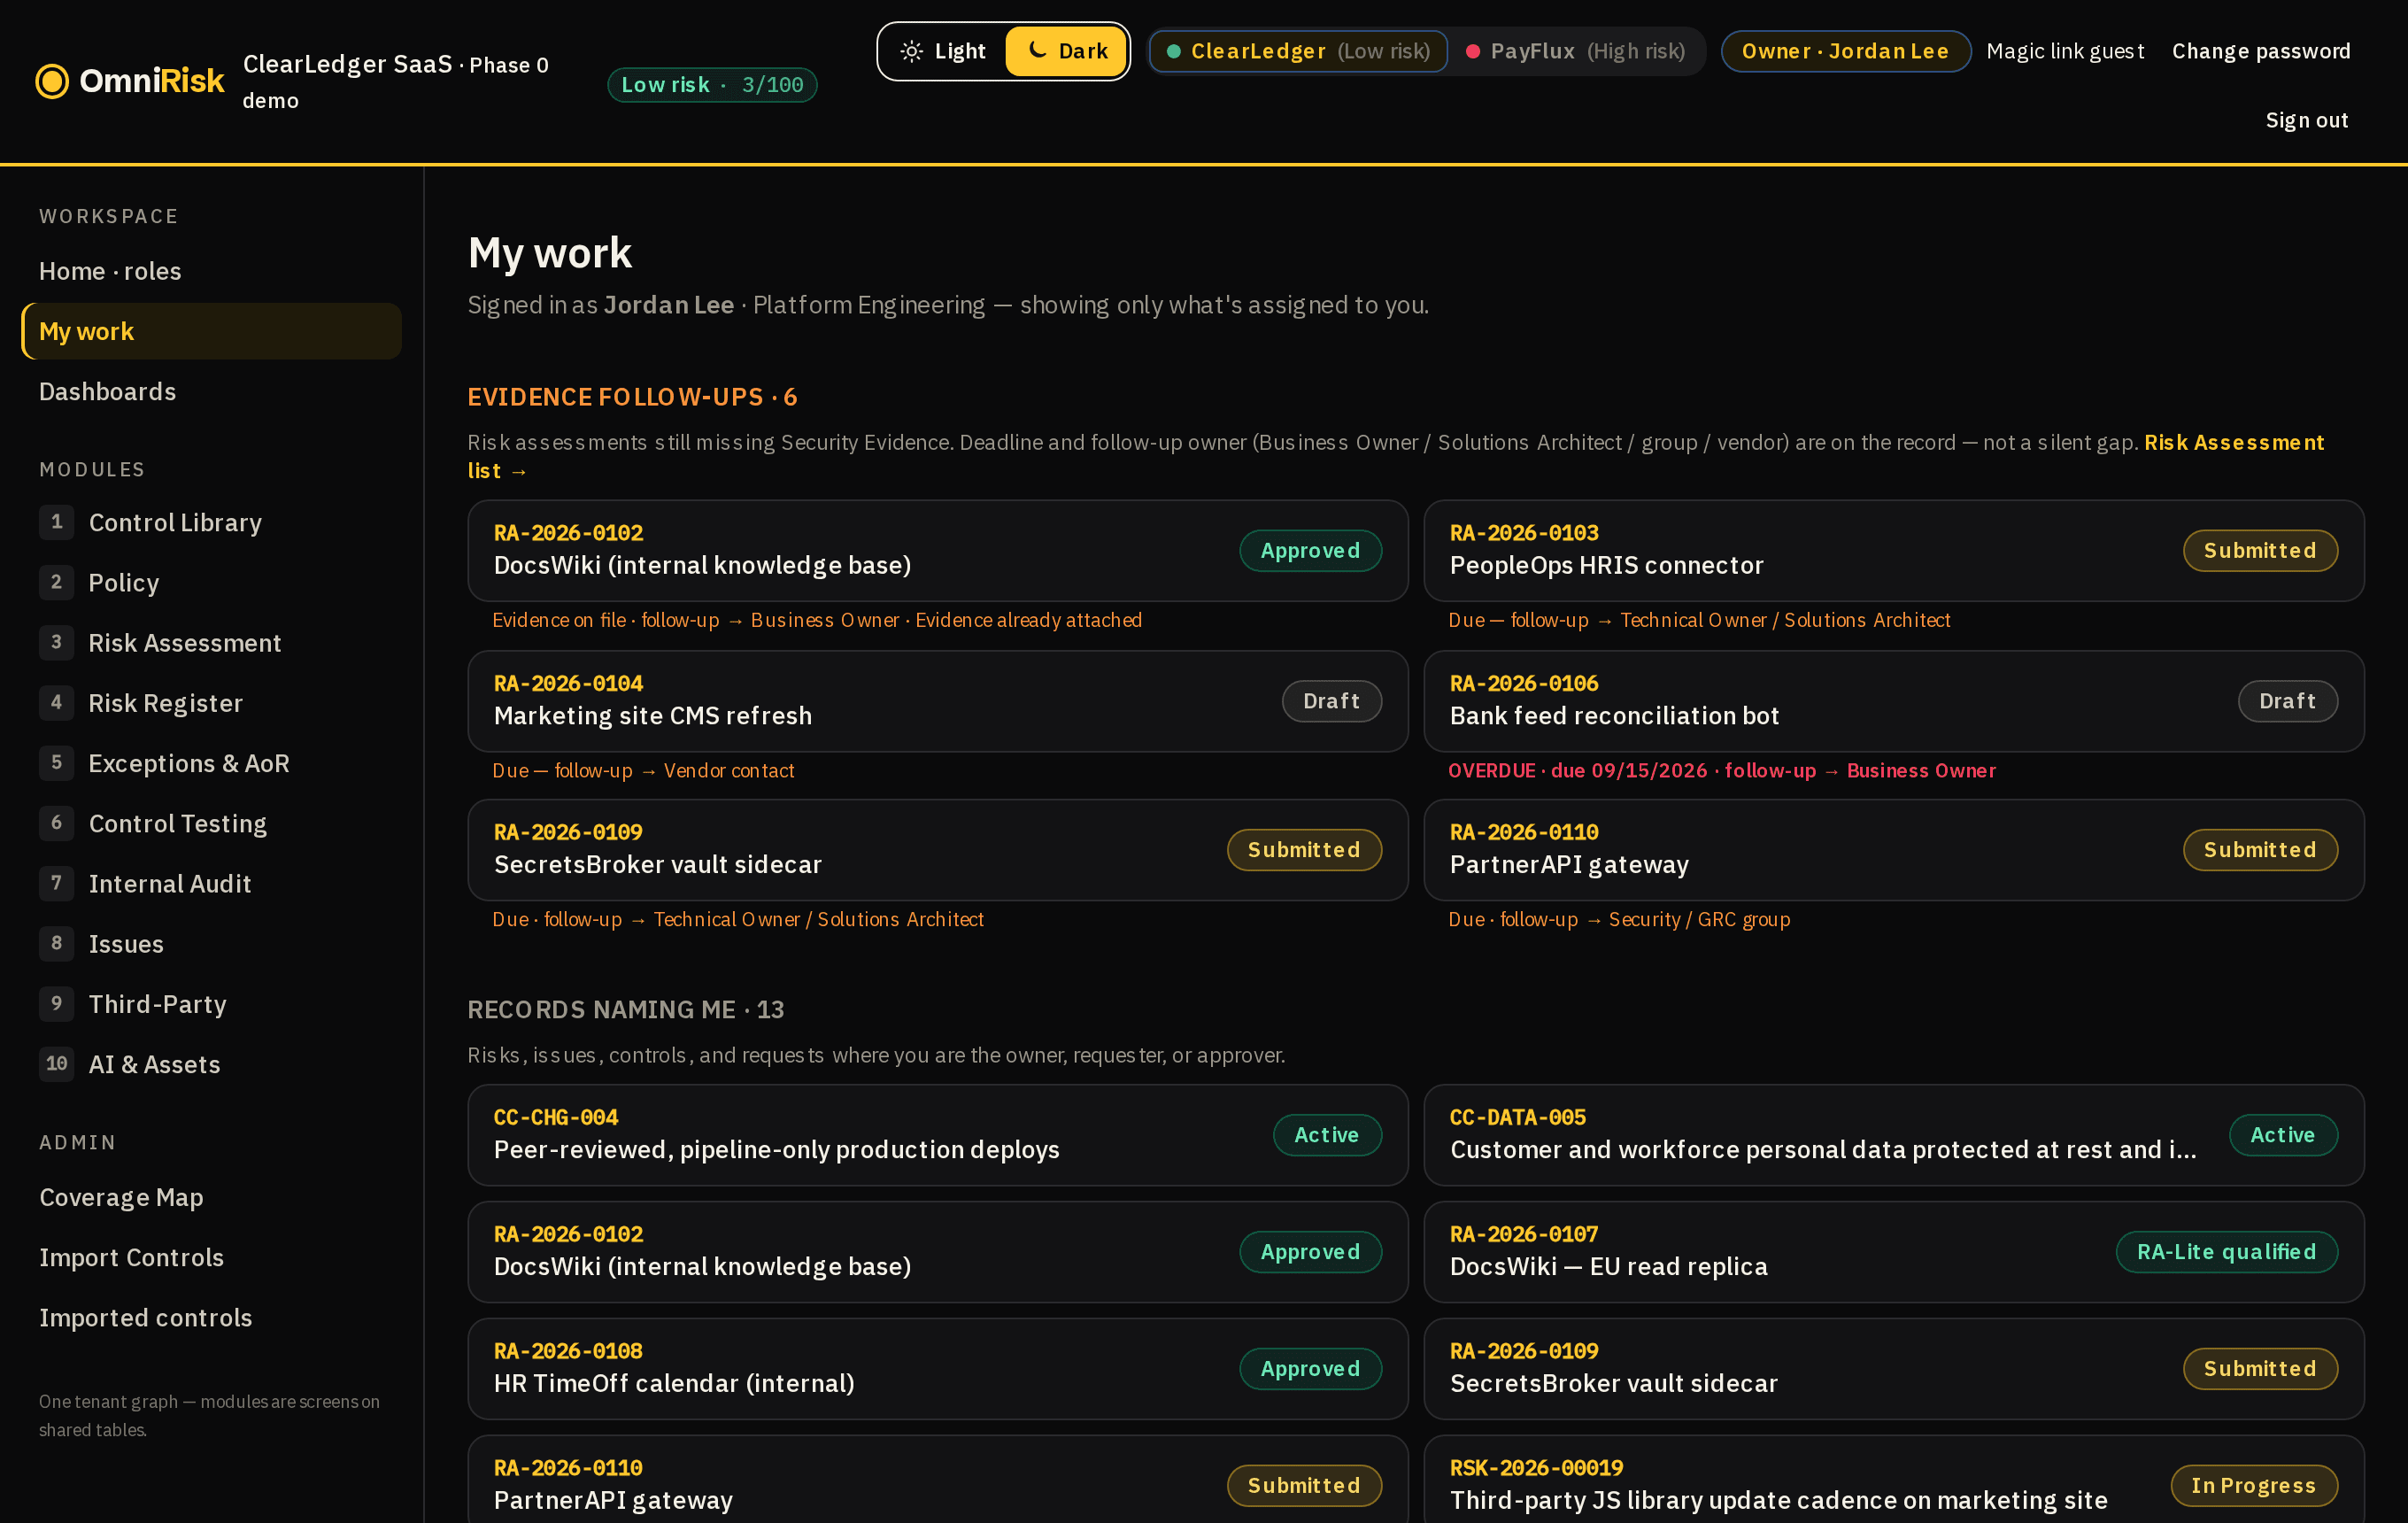Open Exceptions & AoR module

211,763
